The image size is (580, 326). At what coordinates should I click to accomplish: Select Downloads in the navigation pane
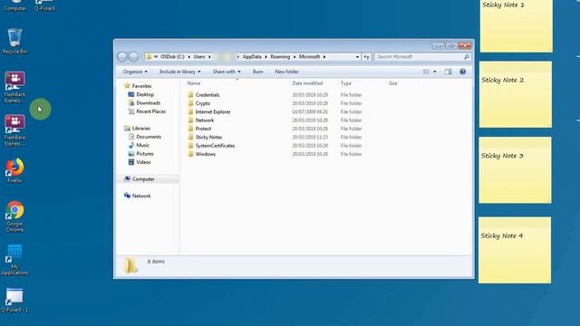pos(149,102)
